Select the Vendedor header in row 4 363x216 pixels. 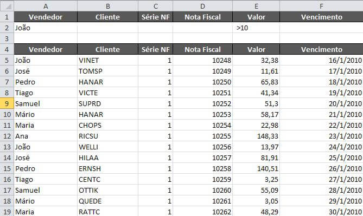coord(46,49)
